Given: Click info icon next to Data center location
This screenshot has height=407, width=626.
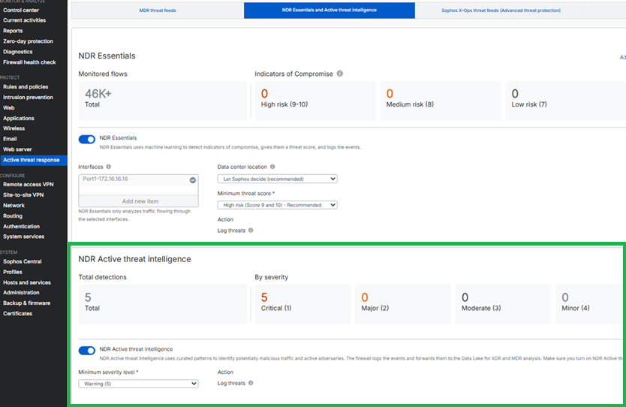Looking at the screenshot, I should 272,167.
